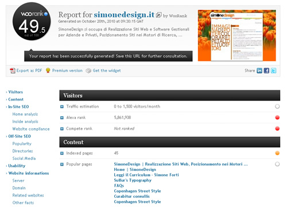Click the Visitors section header bar
This screenshot has width=287, height=207.
point(170,95)
